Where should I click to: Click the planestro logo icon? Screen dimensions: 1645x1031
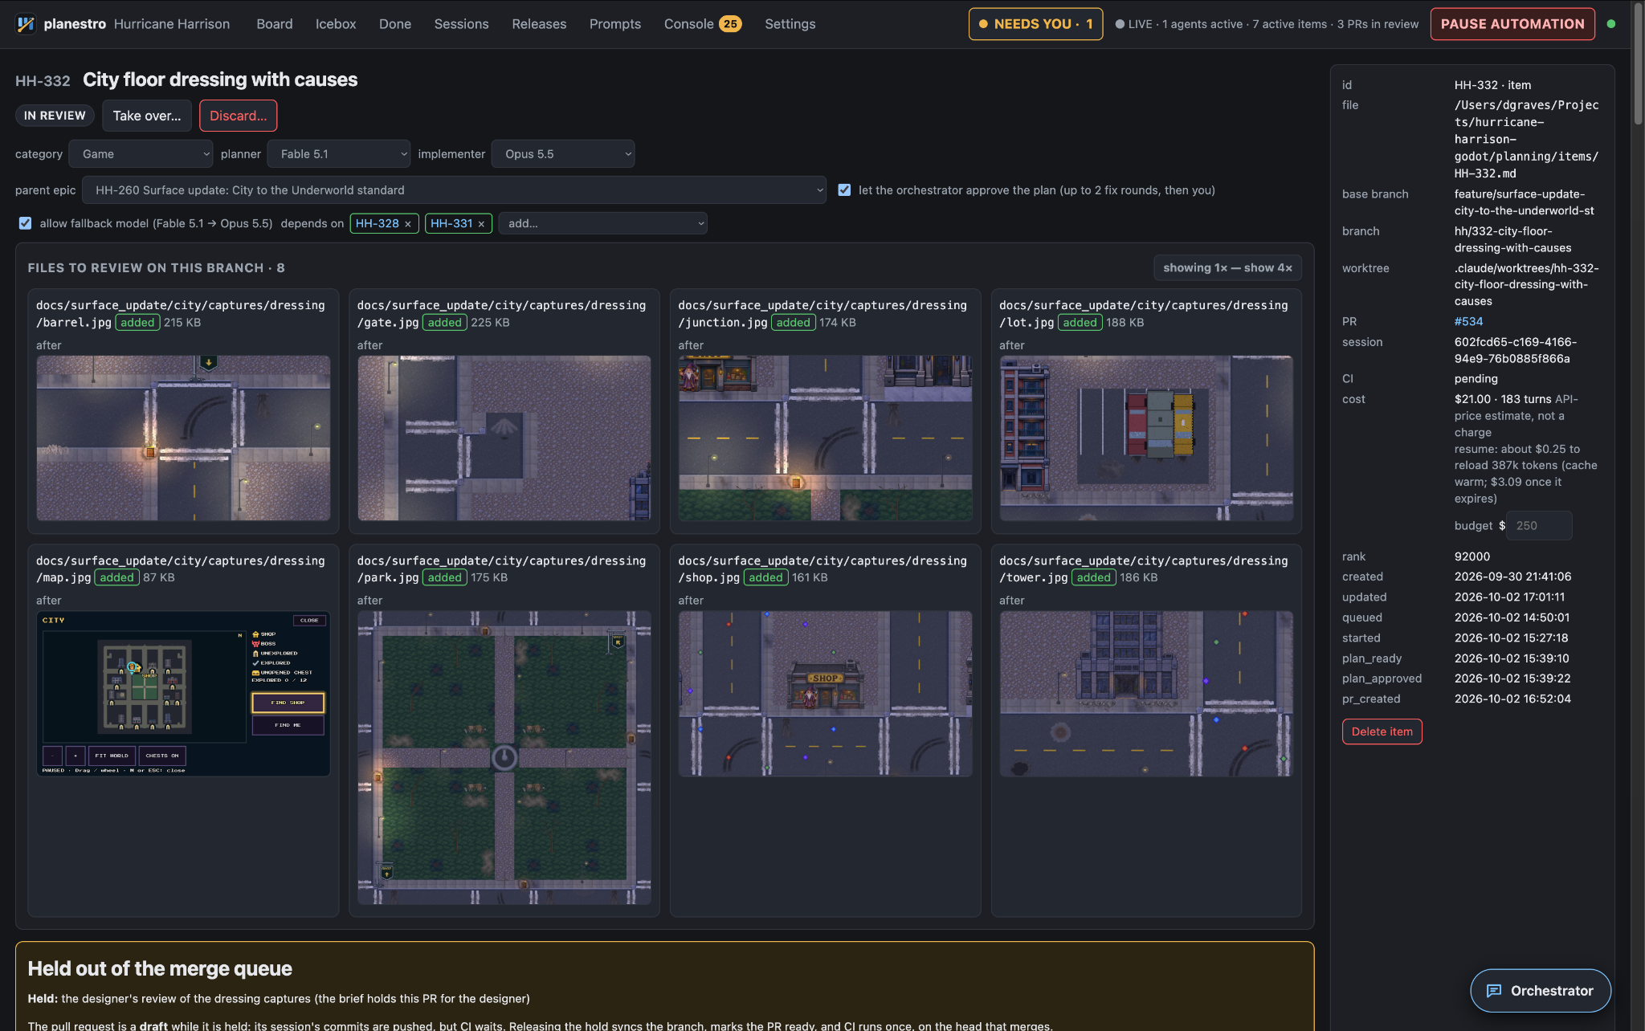pos(26,24)
